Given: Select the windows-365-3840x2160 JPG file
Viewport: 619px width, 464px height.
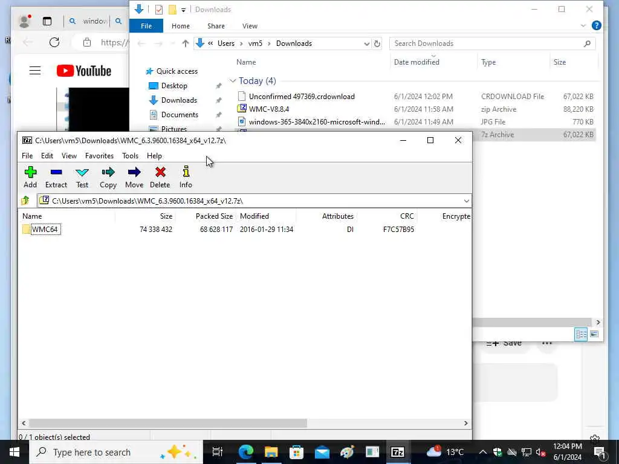Looking at the screenshot, I should pos(416,122).
